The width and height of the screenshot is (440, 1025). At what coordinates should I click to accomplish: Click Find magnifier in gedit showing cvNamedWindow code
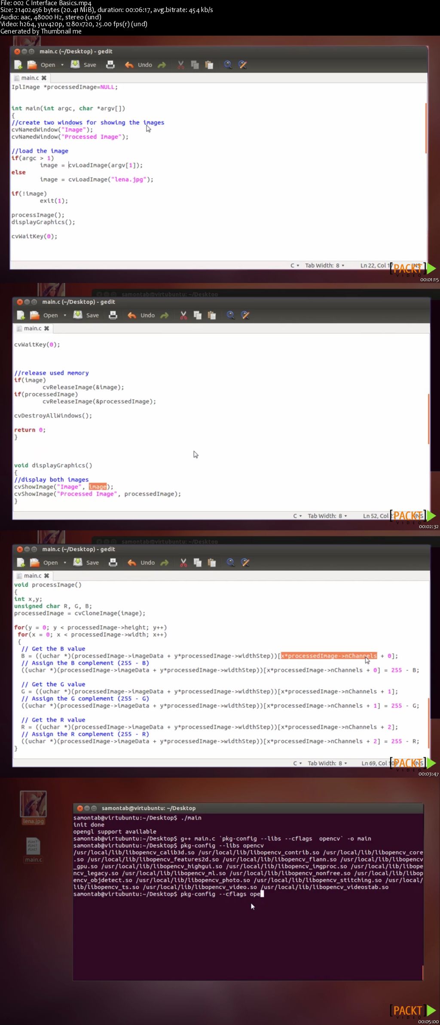228,65
